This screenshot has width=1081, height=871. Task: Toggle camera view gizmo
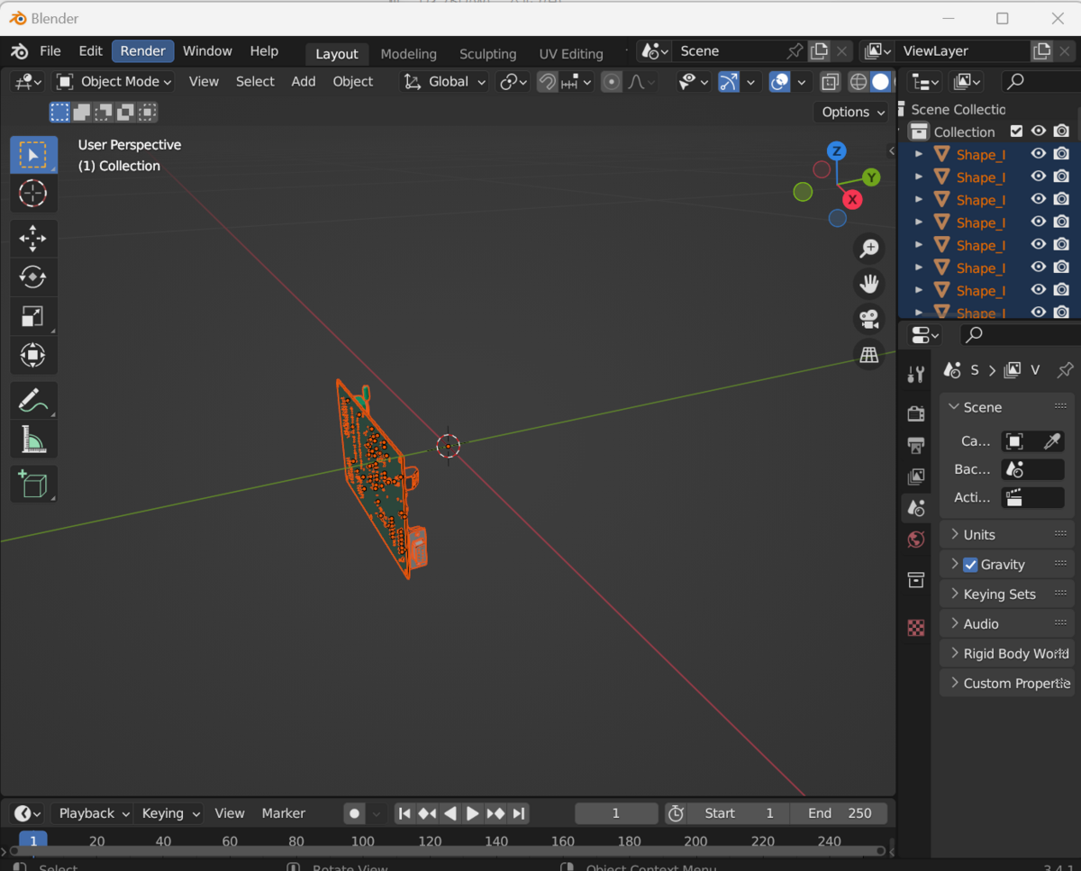pyautogui.click(x=869, y=319)
